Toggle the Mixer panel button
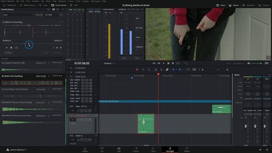 click(221, 5)
